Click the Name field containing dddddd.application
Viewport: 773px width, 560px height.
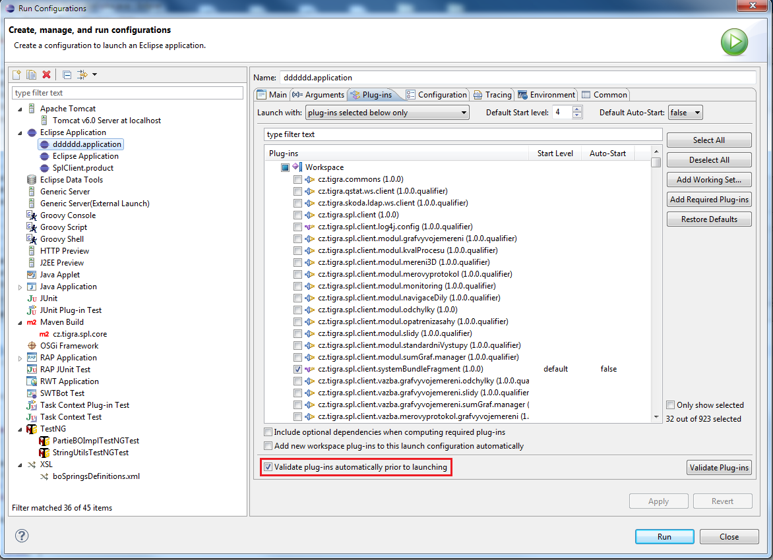[x=518, y=78]
